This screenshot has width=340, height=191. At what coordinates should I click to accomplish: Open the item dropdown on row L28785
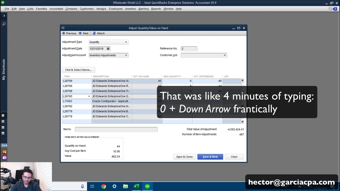tap(89, 96)
